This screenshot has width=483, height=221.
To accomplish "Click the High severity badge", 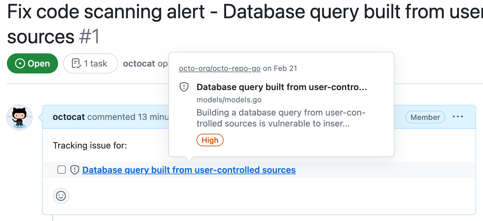I will (210, 140).
